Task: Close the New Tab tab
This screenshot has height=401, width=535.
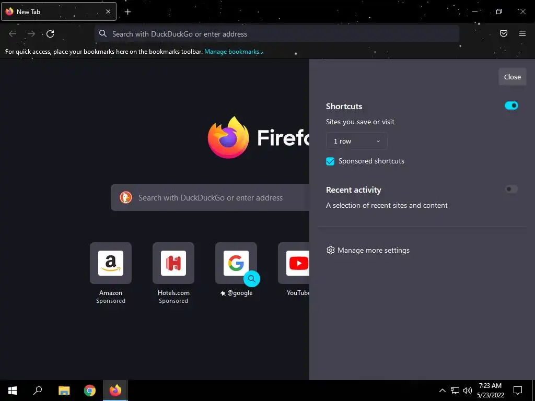Action: [x=108, y=11]
